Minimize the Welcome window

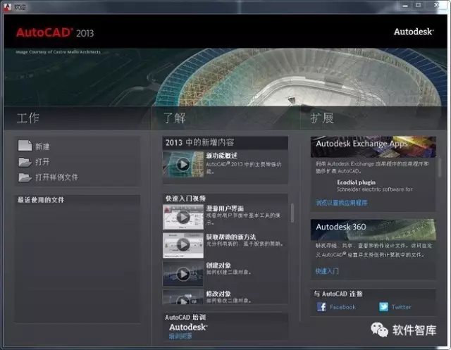click(405, 6)
